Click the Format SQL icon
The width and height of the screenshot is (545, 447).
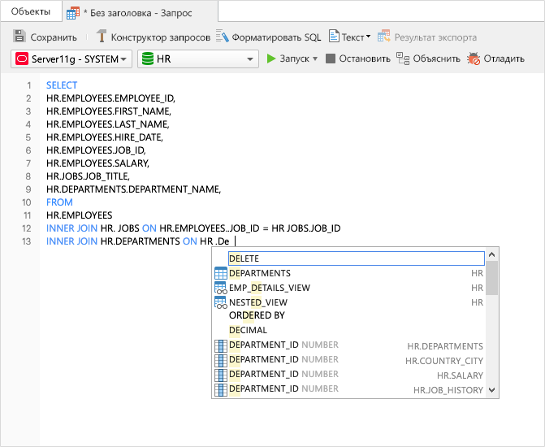(222, 37)
